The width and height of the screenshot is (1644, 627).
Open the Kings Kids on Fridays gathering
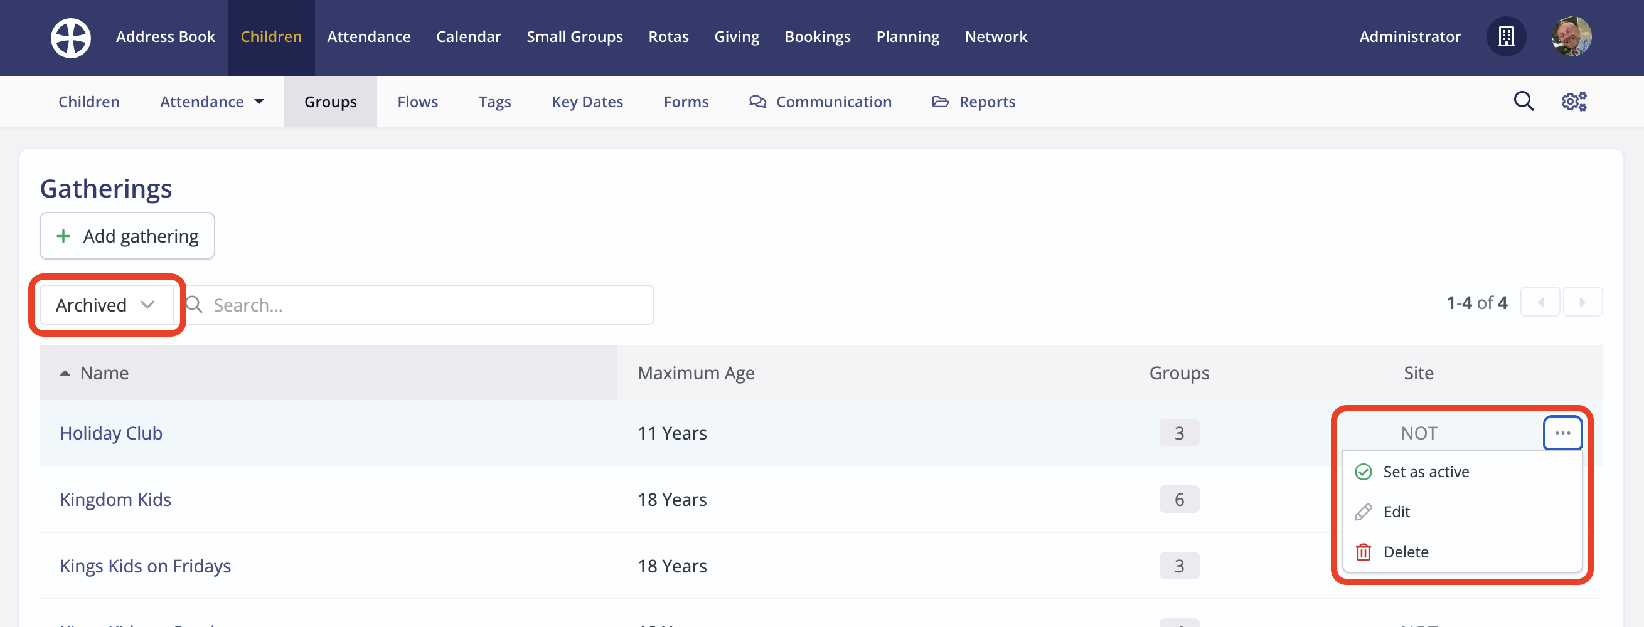pos(146,566)
